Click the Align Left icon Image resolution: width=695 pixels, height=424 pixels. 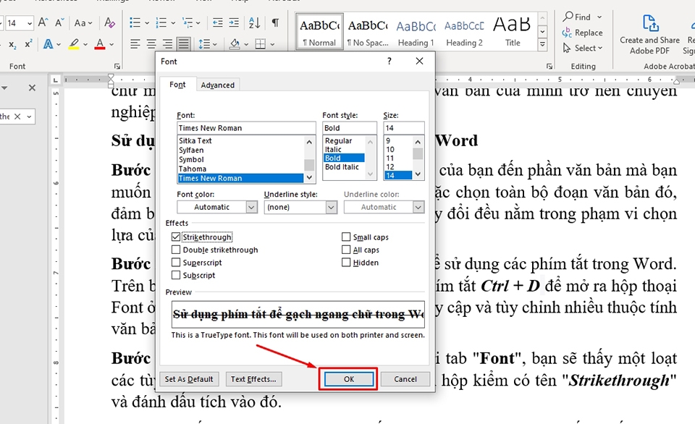click(x=135, y=44)
